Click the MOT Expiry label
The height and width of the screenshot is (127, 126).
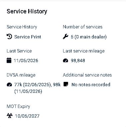(18, 107)
